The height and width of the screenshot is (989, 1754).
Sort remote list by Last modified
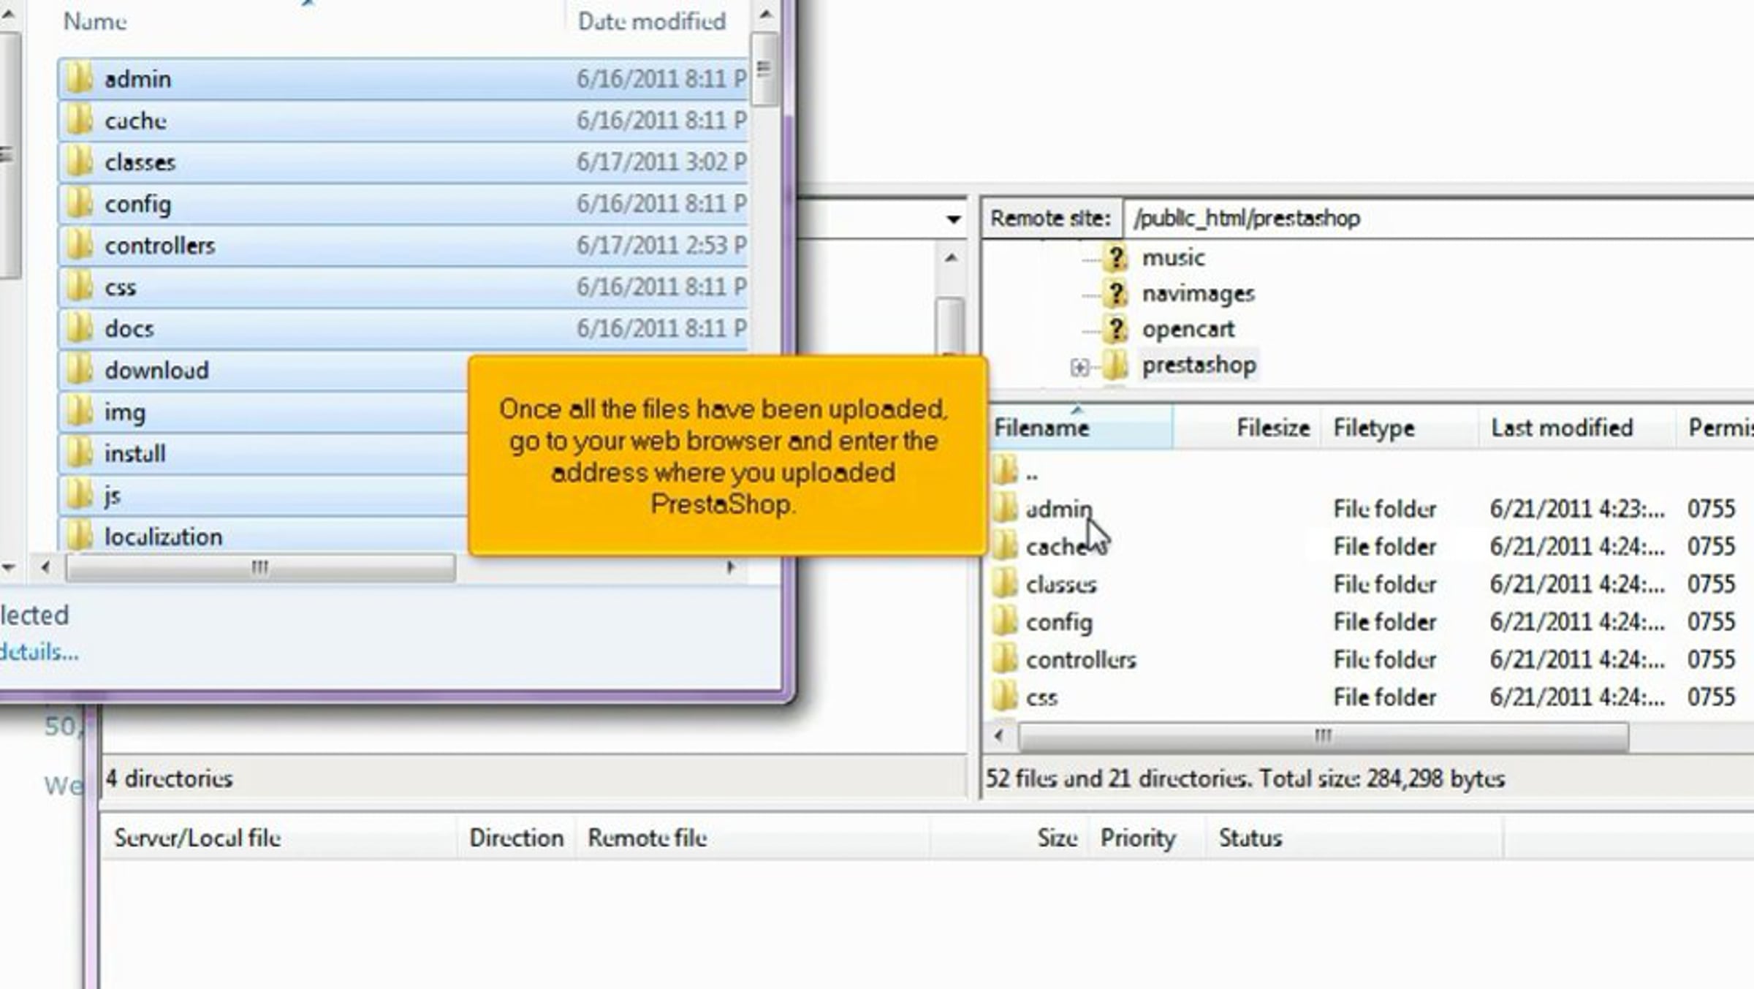[1561, 428]
